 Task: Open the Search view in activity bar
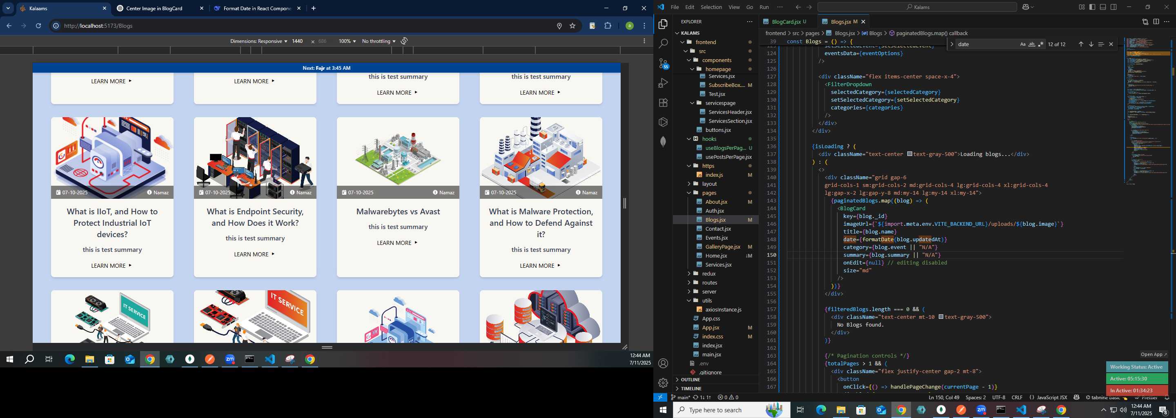pos(663,44)
